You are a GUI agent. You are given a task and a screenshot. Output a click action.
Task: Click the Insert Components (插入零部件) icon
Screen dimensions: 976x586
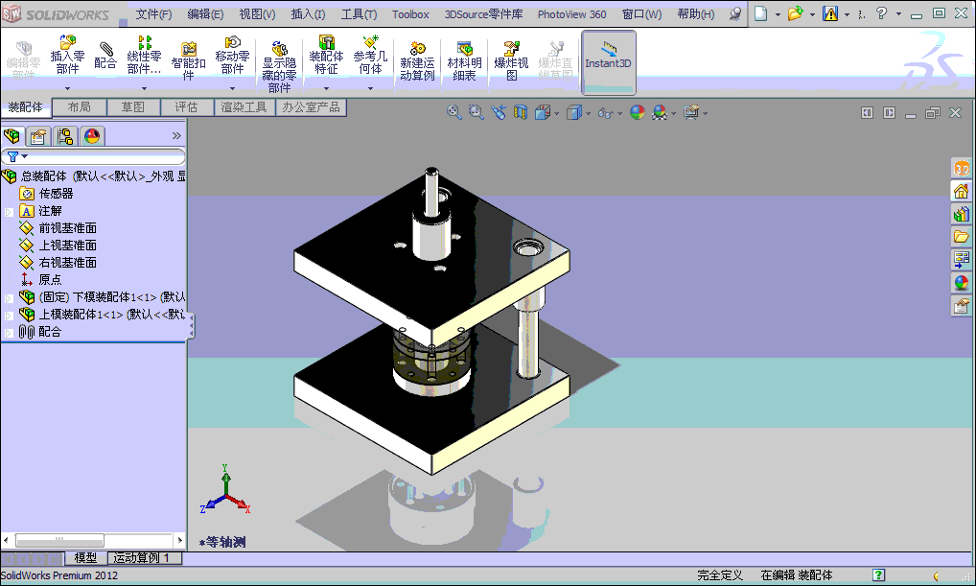(x=67, y=42)
